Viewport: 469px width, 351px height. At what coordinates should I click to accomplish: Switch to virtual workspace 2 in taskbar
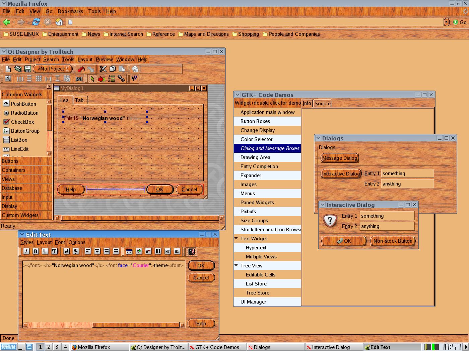coord(49,347)
